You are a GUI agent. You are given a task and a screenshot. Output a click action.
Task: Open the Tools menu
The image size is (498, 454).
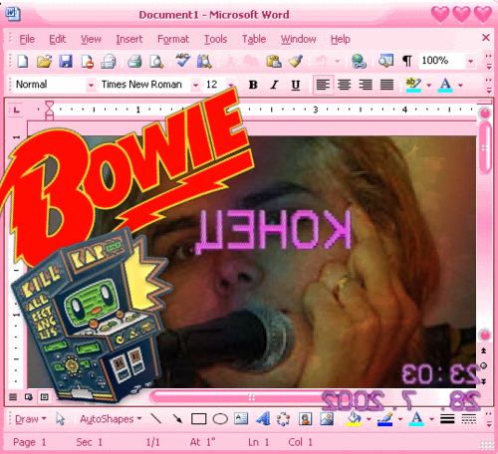tap(215, 39)
